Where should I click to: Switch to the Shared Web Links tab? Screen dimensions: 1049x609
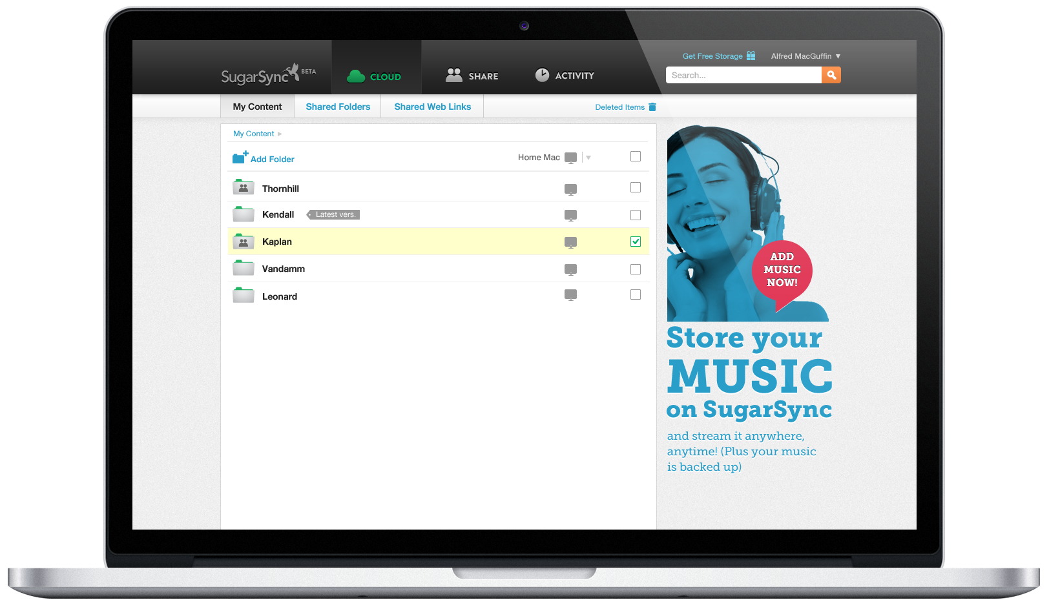pos(433,107)
